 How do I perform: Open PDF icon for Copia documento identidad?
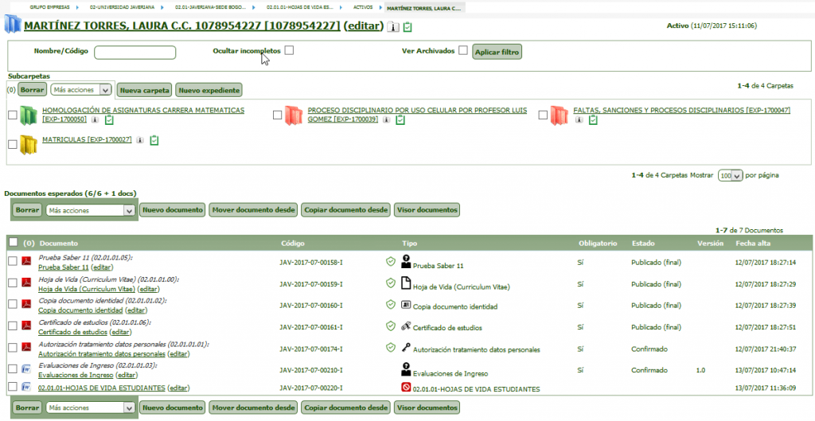[26, 305]
